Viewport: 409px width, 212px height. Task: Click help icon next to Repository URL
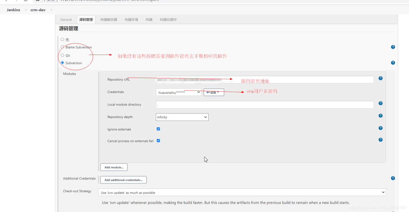[x=380, y=78]
